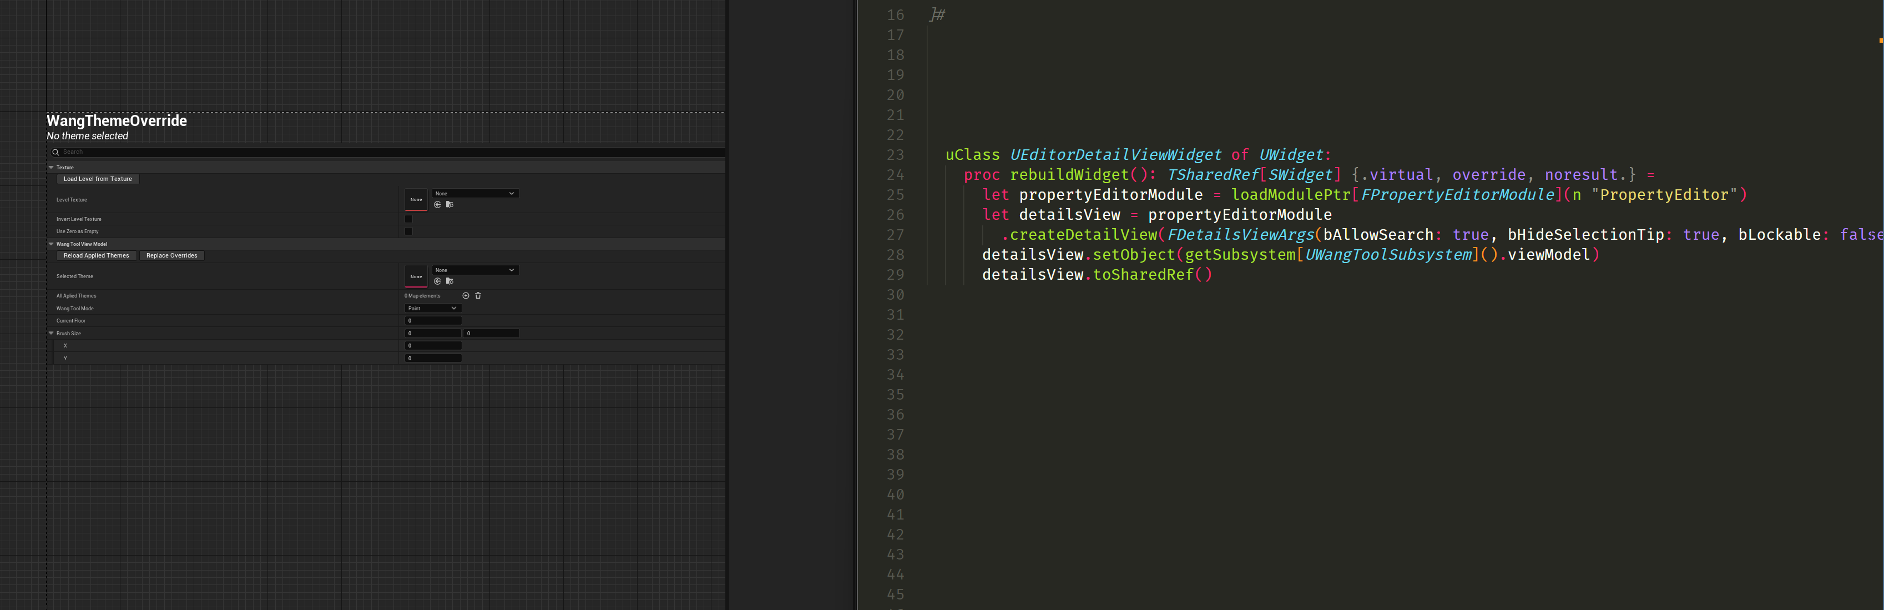Use selected asset for Level Texture

[x=437, y=205]
